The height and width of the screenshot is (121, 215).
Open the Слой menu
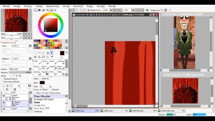coord(39,6)
